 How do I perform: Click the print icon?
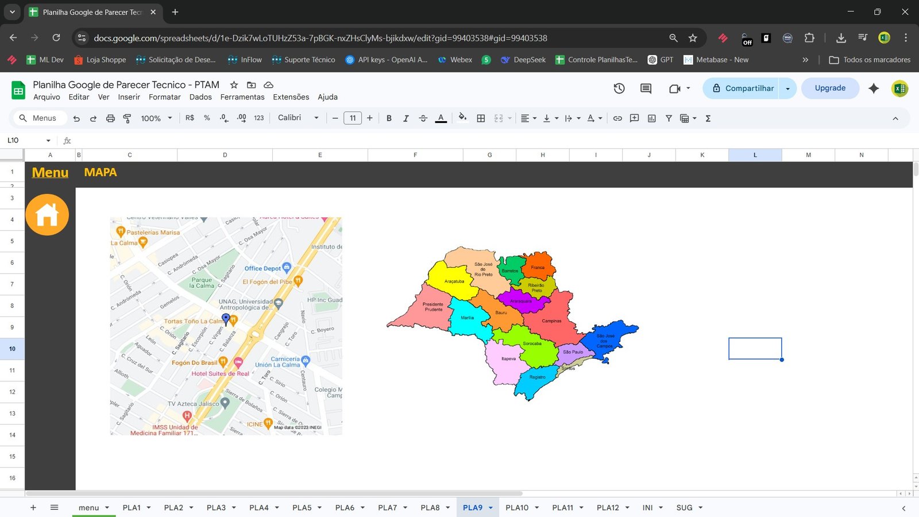(110, 118)
